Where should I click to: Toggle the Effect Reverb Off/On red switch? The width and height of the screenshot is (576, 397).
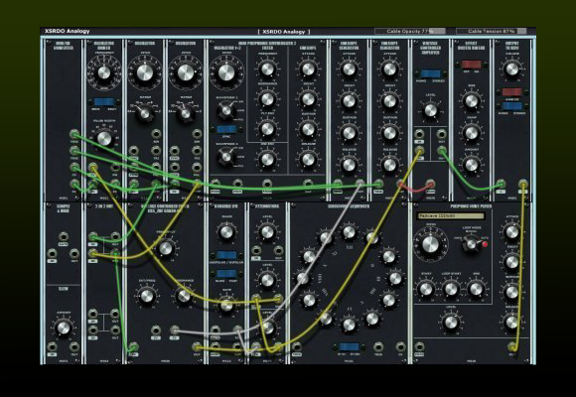click(472, 65)
